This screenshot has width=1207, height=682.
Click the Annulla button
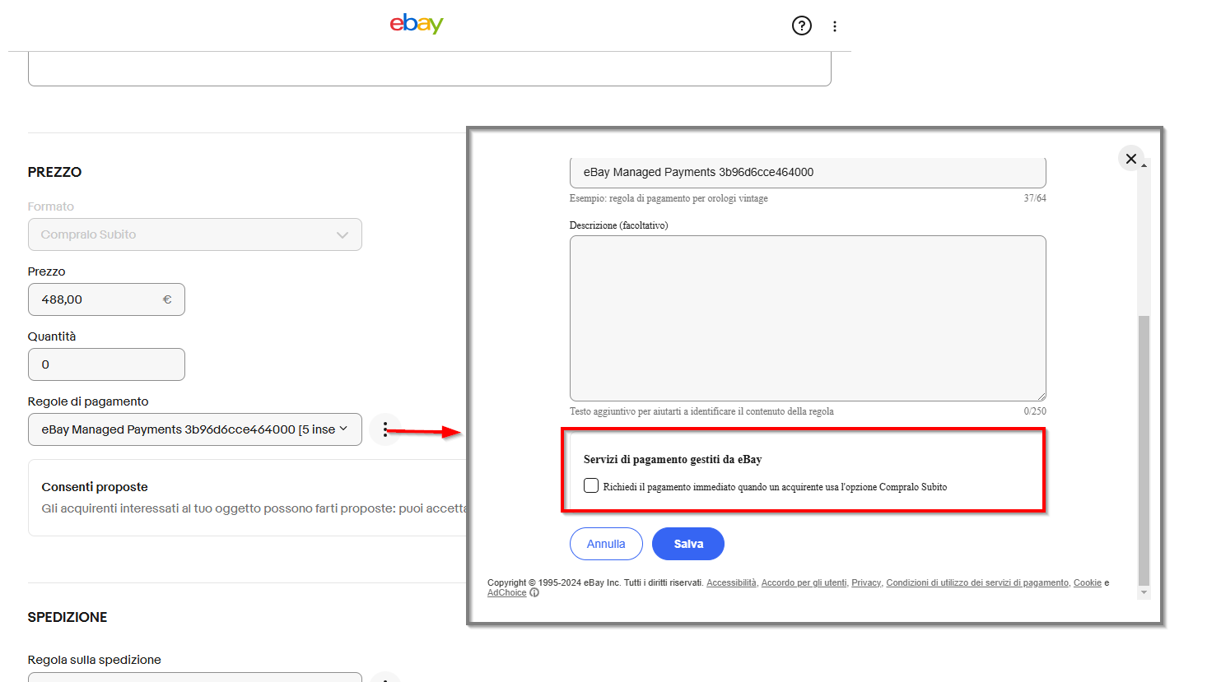point(606,544)
